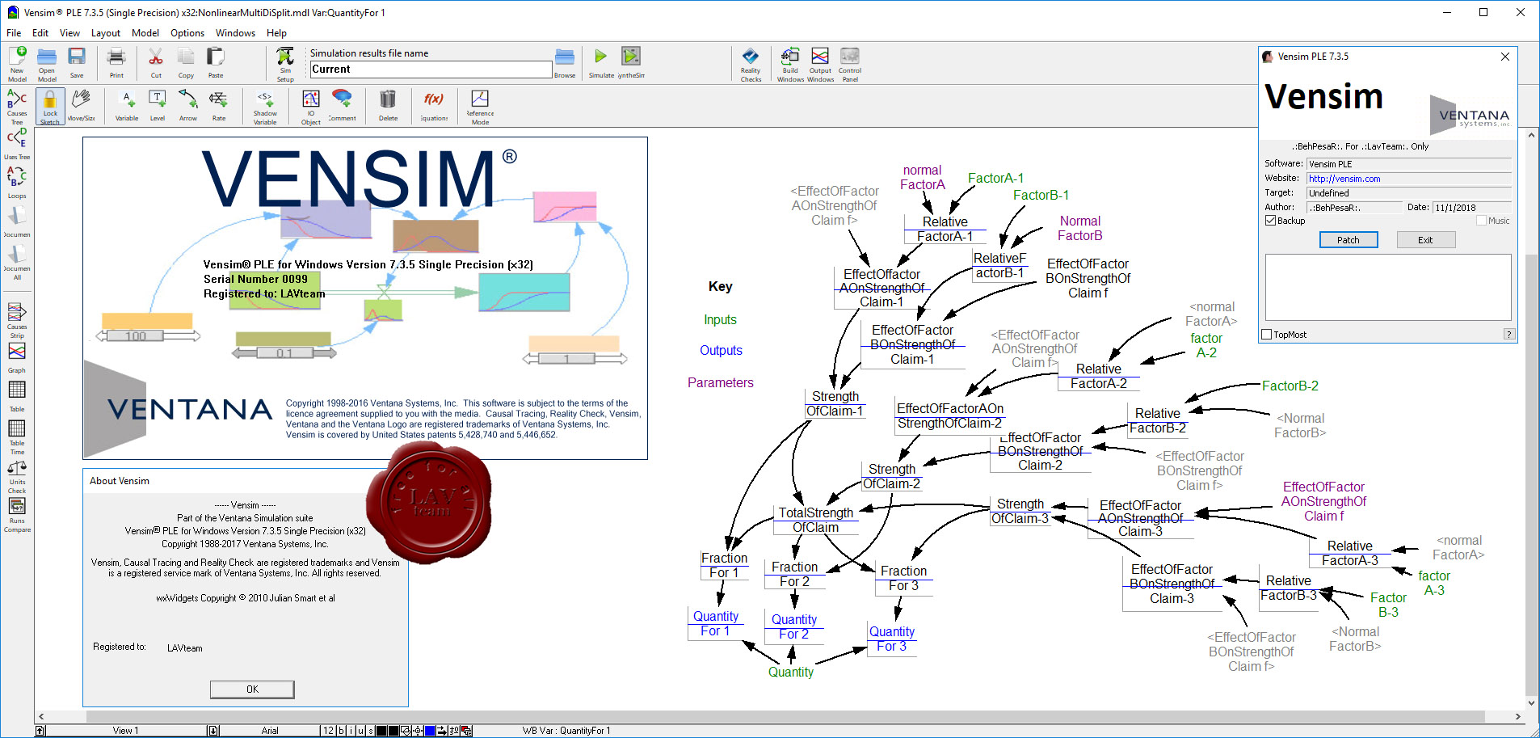Open the Table Time analysis tool

(17, 437)
